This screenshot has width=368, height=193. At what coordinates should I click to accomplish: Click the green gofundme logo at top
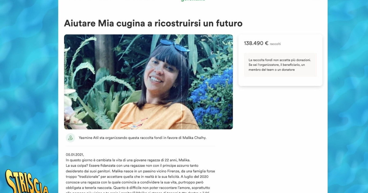(x=193, y=1)
